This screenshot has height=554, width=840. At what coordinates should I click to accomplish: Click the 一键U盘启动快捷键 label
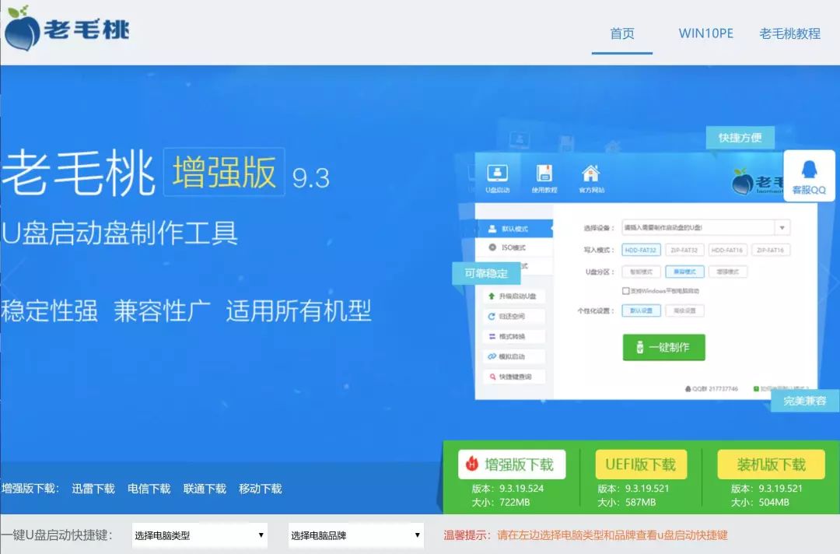pyautogui.click(x=56, y=535)
